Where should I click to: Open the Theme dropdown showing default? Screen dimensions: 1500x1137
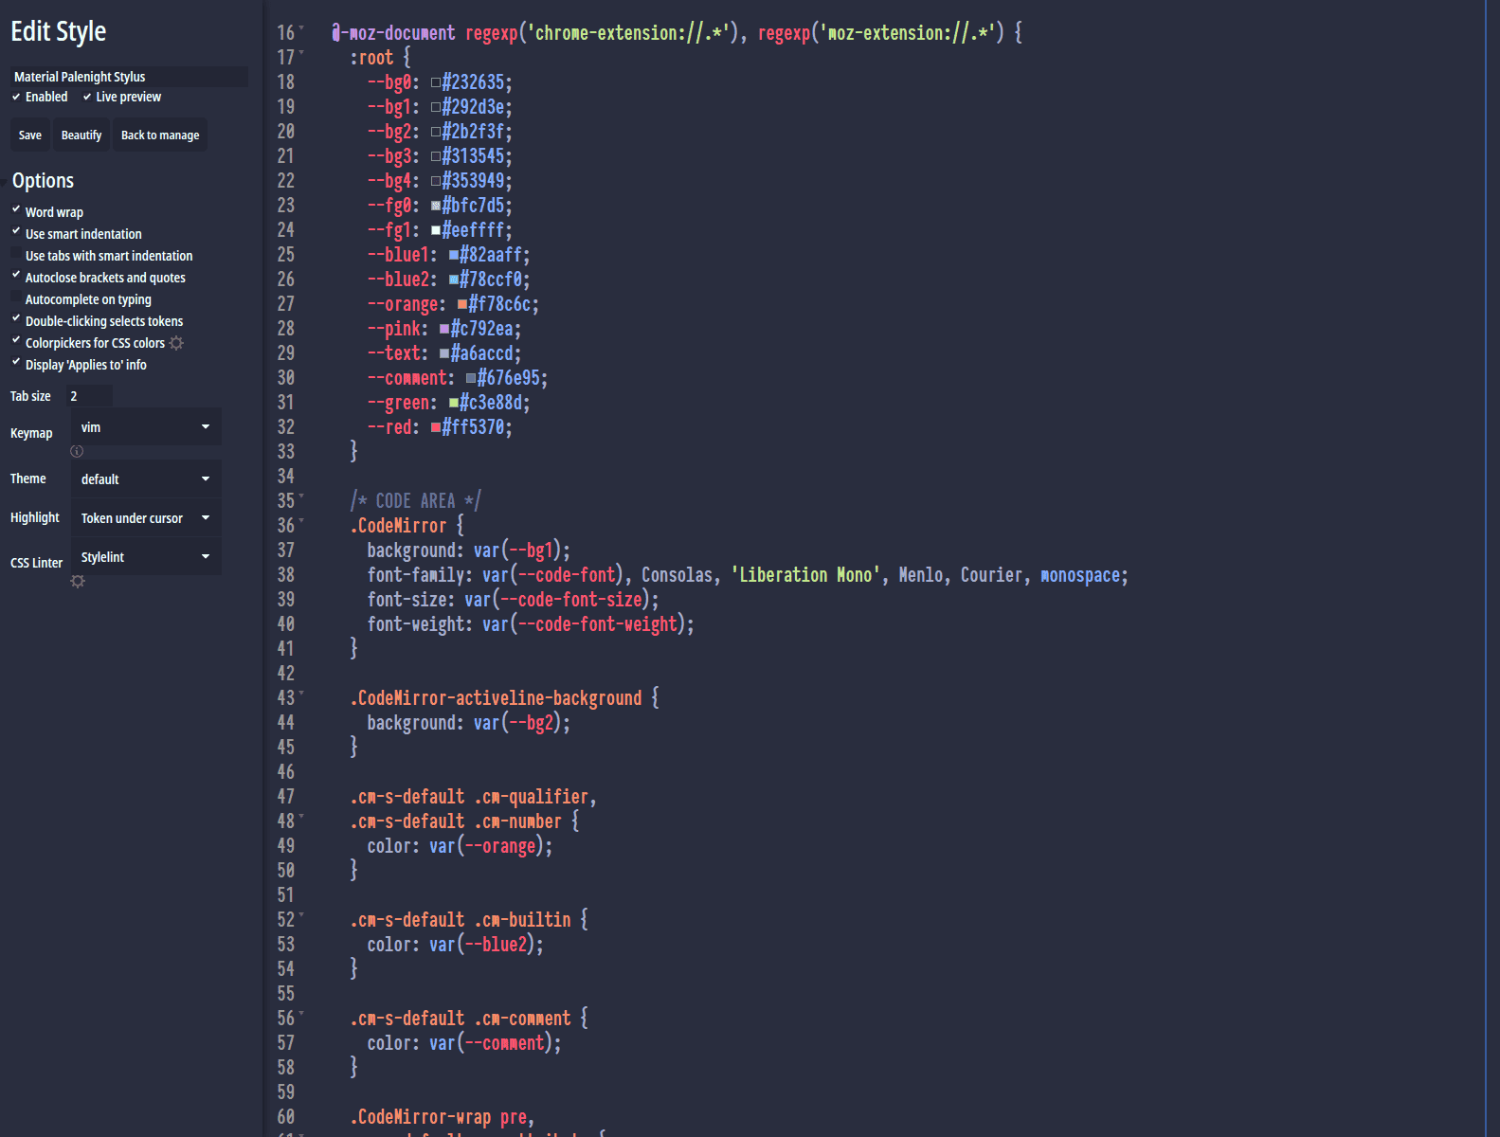point(146,479)
